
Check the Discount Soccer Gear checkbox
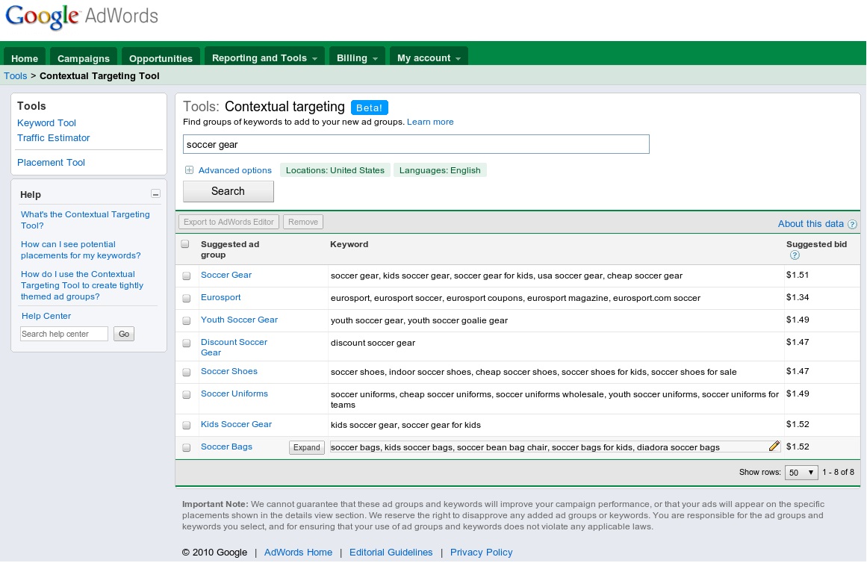pos(187,343)
